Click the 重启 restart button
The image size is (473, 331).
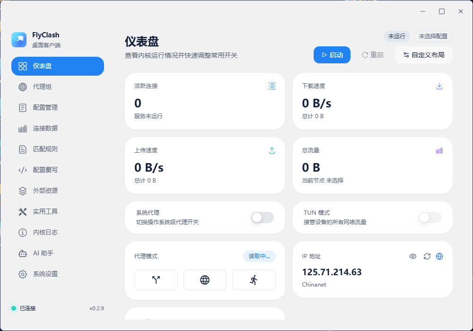tap(373, 55)
